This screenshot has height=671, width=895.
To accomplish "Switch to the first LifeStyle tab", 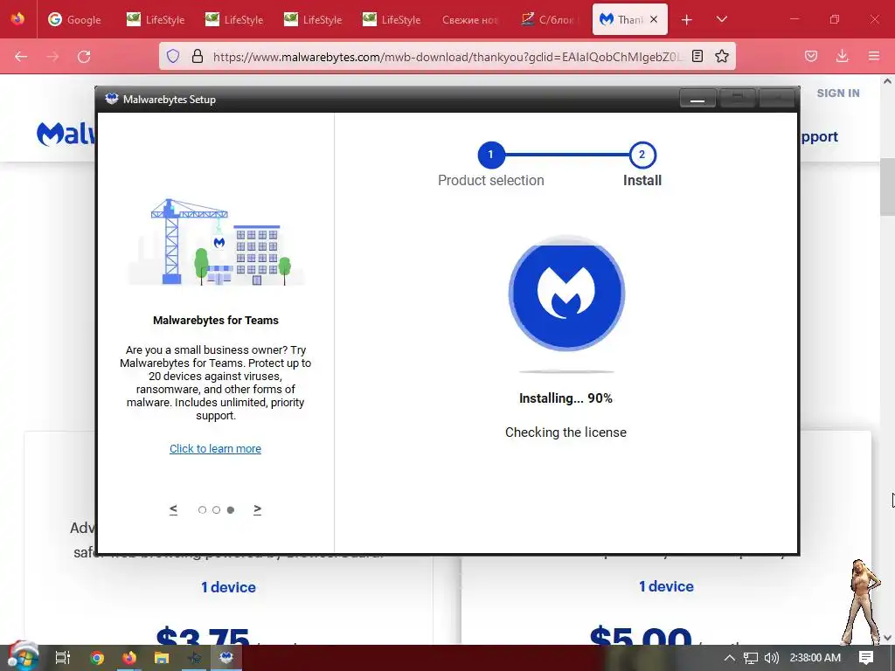I will tap(156, 19).
